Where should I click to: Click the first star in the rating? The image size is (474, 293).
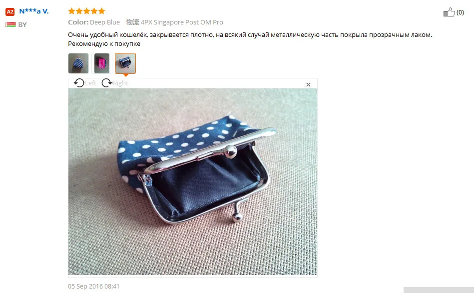point(71,11)
